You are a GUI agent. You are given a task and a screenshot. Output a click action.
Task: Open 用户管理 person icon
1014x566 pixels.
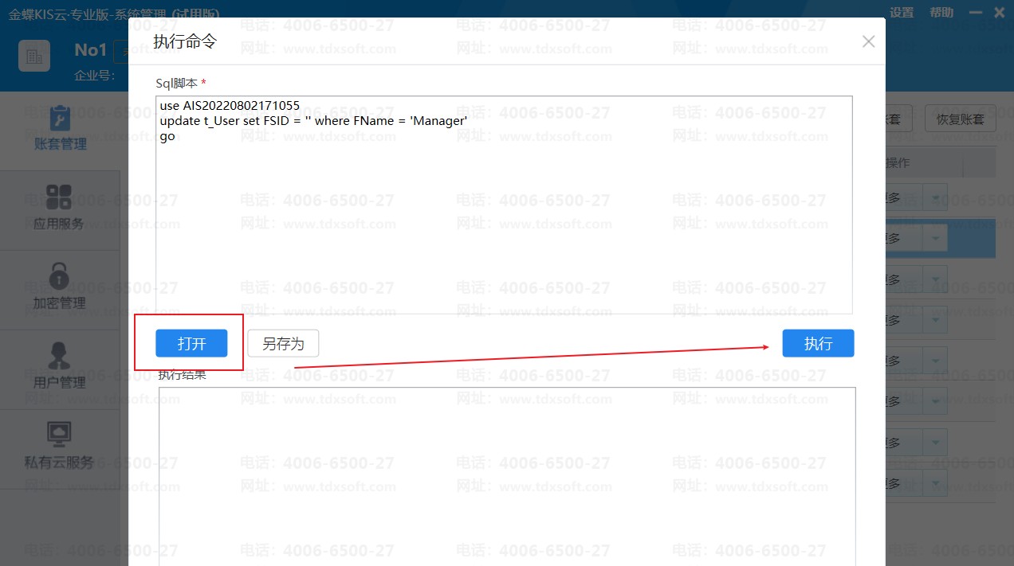[59, 356]
